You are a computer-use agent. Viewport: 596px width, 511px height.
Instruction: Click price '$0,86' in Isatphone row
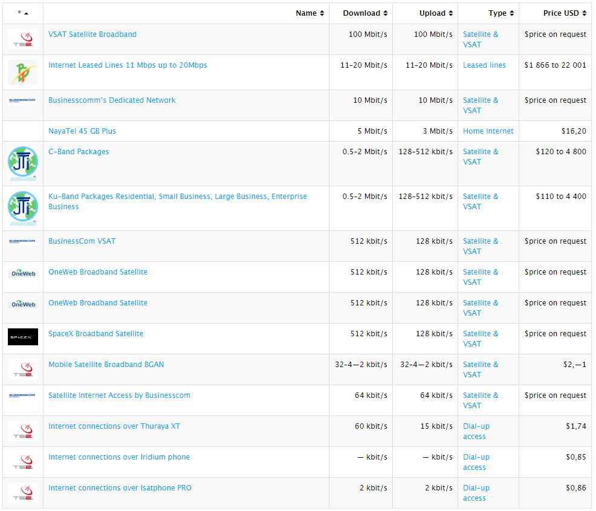coord(576,487)
